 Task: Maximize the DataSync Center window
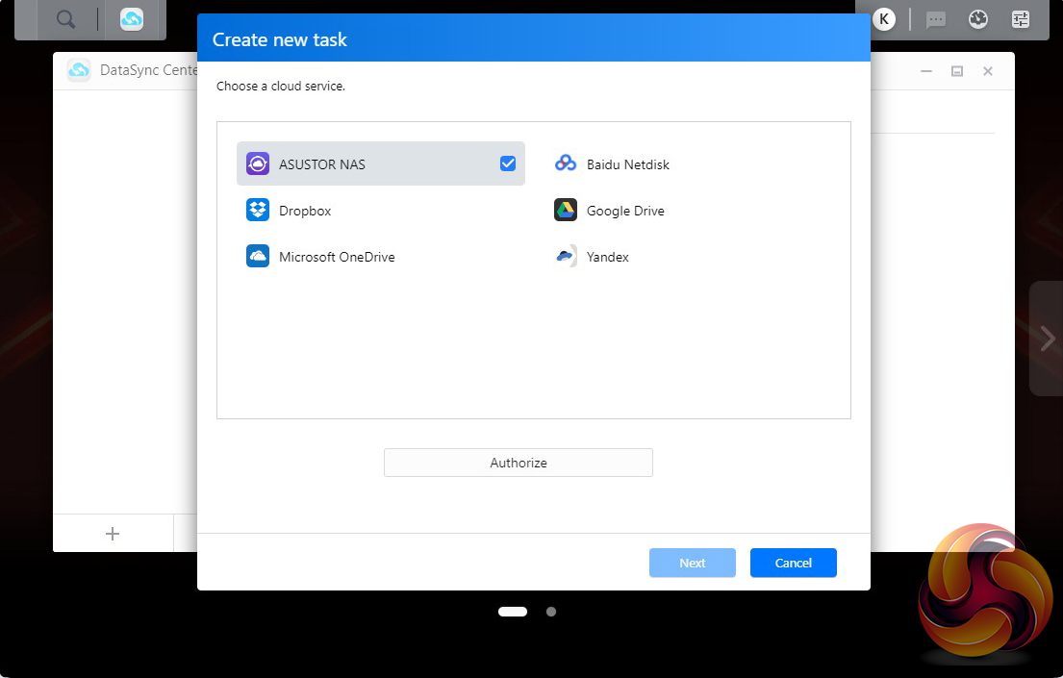point(957,71)
